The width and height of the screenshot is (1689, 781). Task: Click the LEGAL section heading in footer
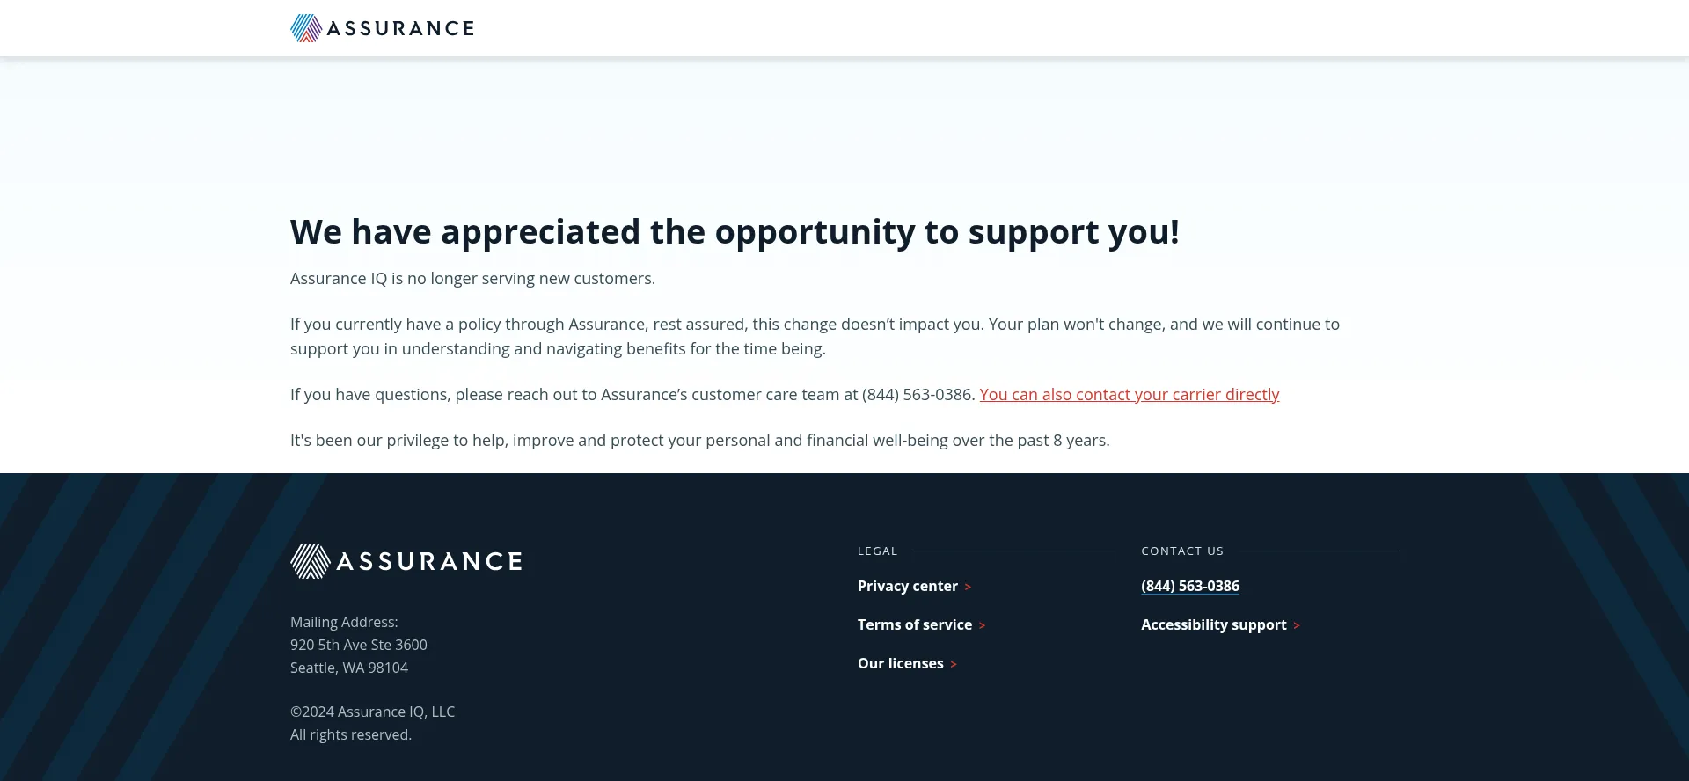coord(877,551)
